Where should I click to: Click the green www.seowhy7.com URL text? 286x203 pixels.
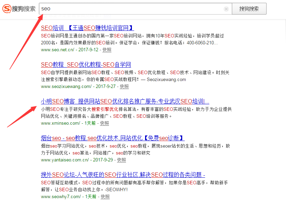click(x=61, y=197)
